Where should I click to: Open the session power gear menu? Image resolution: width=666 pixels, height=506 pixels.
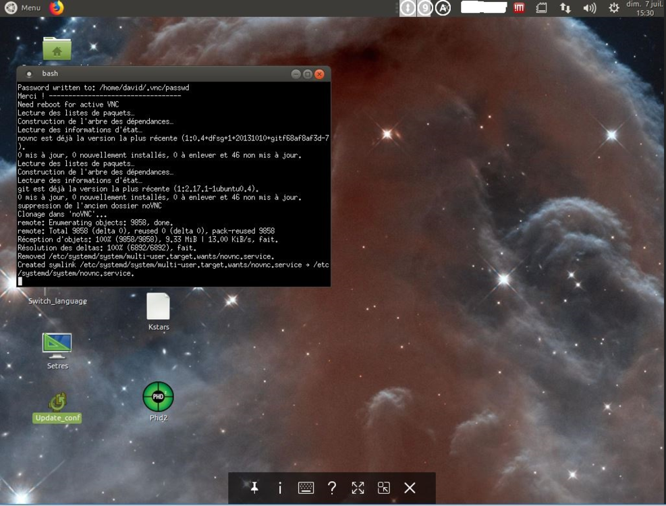(614, 7)
